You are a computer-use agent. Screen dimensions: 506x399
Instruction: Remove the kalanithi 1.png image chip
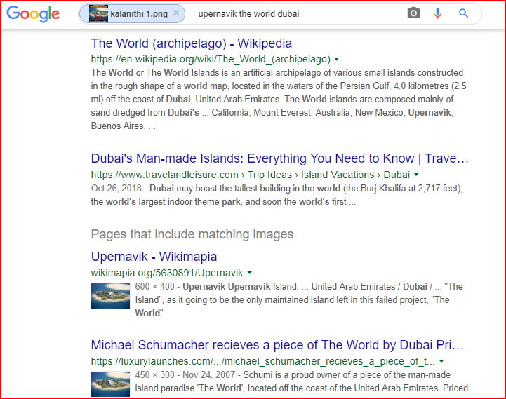coord(176,13)
